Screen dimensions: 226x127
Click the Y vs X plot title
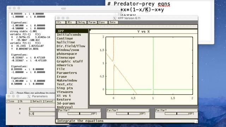(143, 31)
